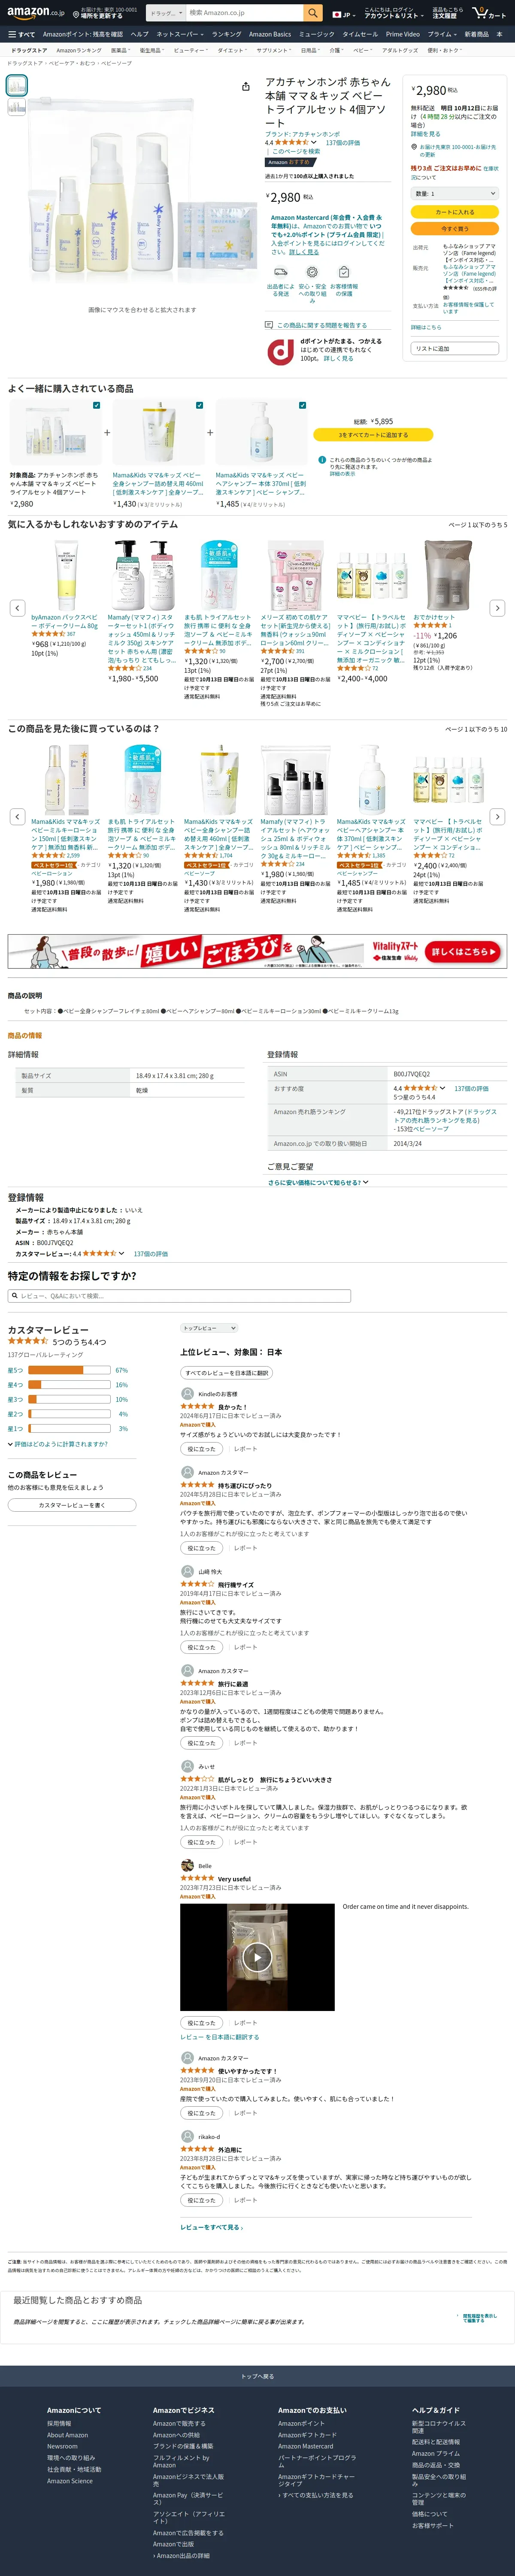
Task: Click 3をすべてカートに追加する button
Action: [373, 435]
